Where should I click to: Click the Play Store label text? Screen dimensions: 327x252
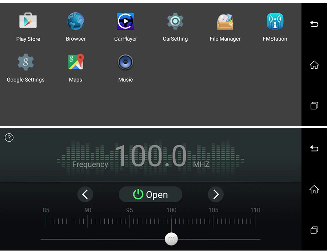point(28,39)
